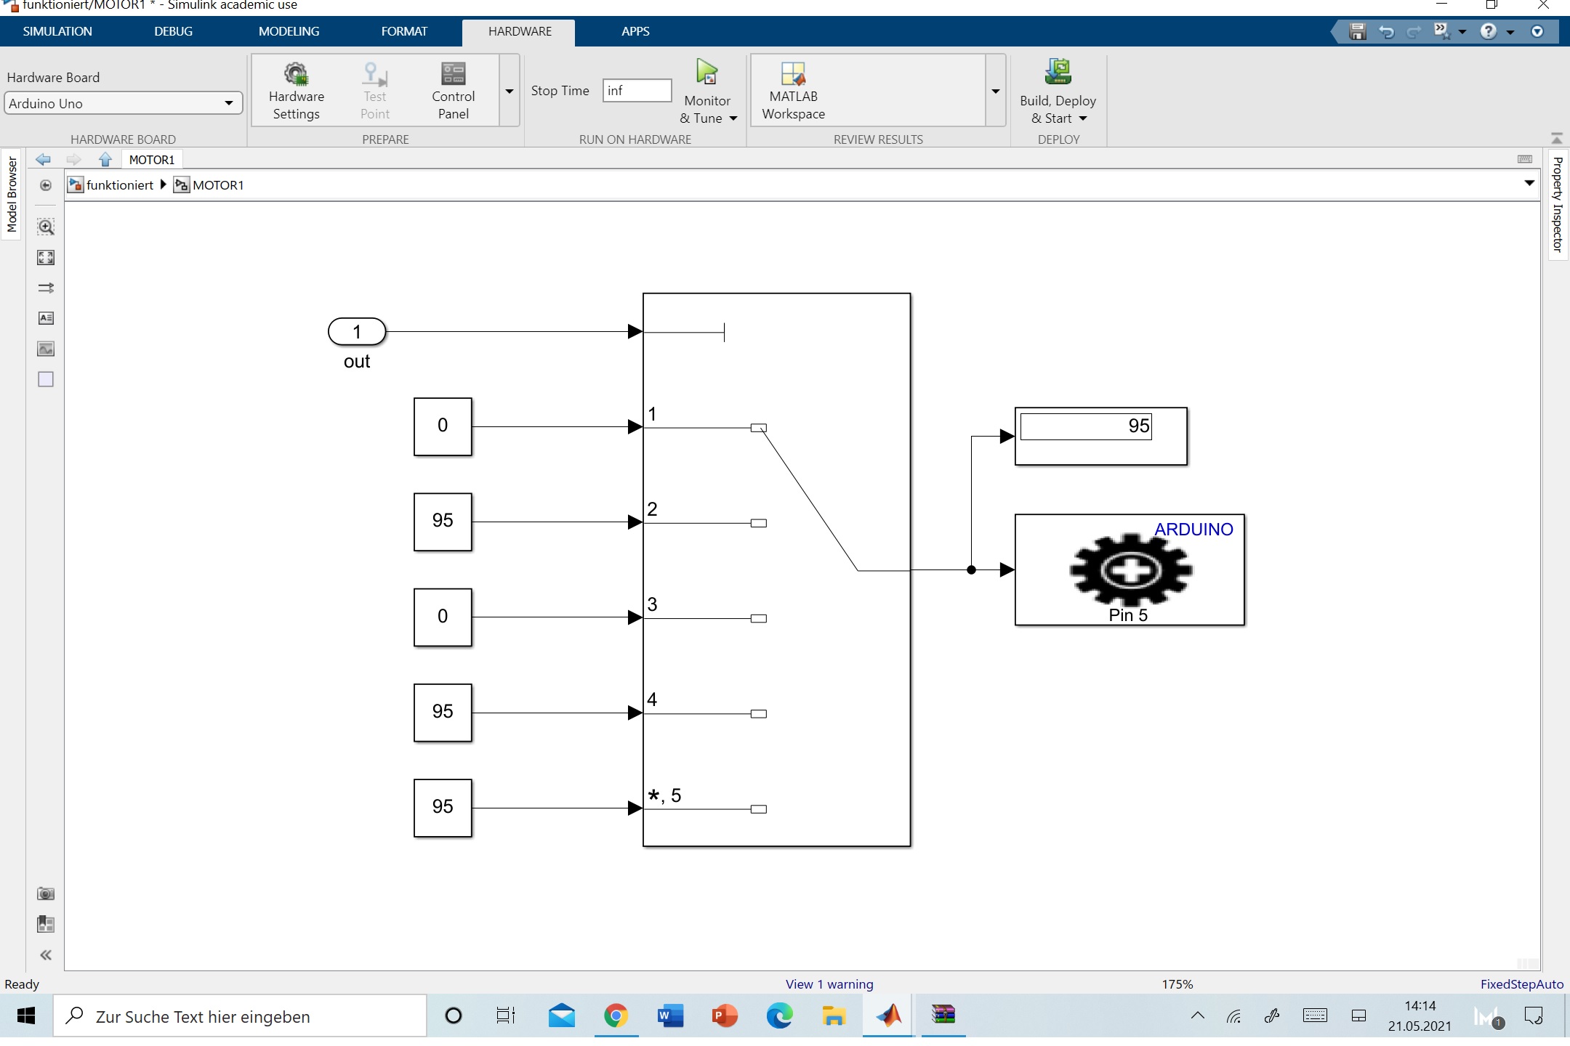
Task: Navigate up to parent with arrow icon
Action: pos(105,160)
